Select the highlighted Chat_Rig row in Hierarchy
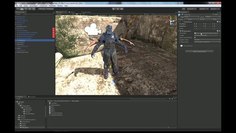Viewport: 236px width, 133px height. [x=35, y=40]
